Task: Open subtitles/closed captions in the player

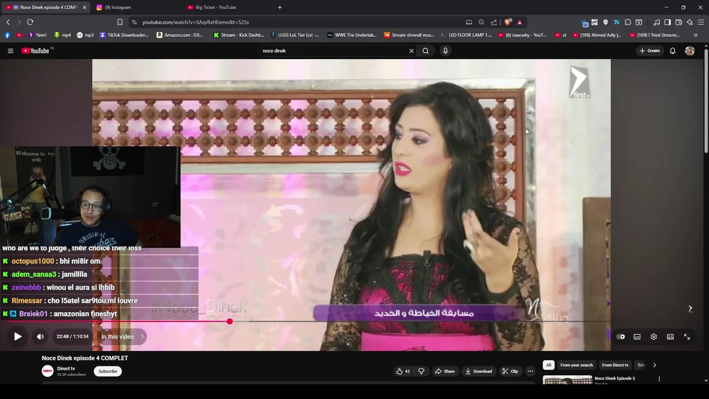Action: click(637, 336)
